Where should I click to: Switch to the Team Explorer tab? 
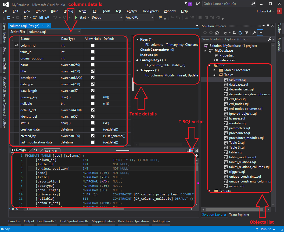(239, 215)
